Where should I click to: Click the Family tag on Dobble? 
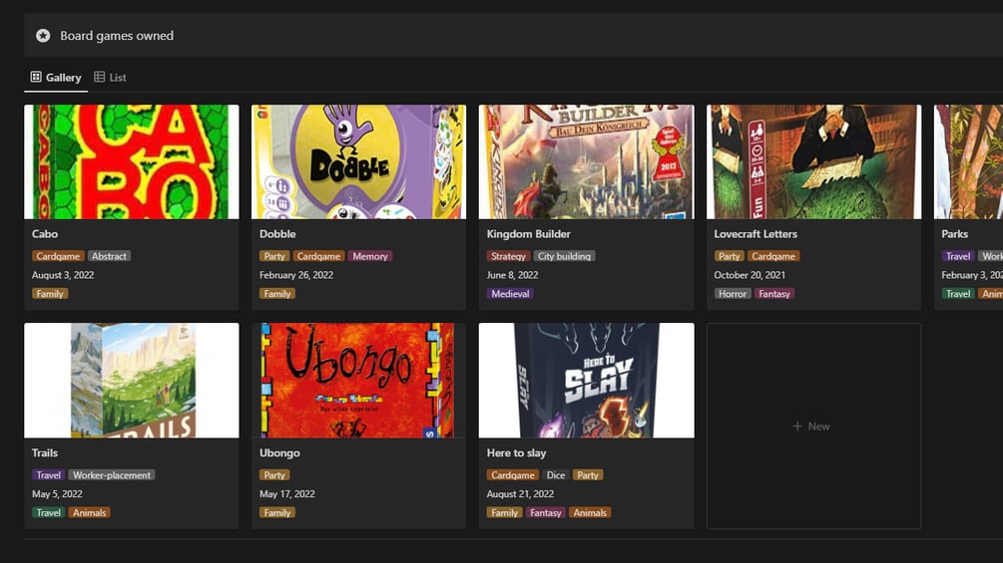(x=277, y=294)
